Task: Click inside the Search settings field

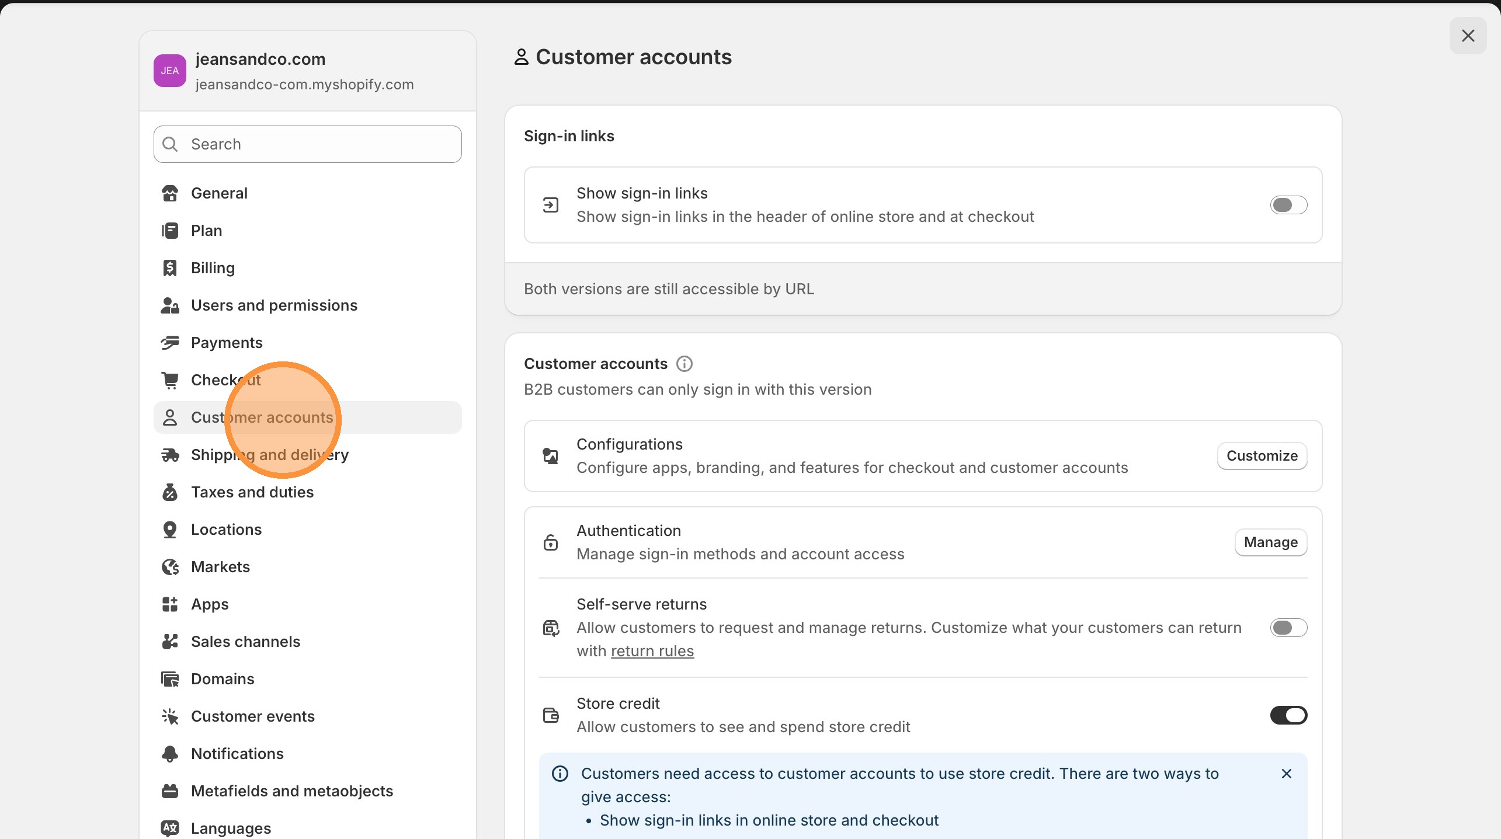Action: [307, 144]
